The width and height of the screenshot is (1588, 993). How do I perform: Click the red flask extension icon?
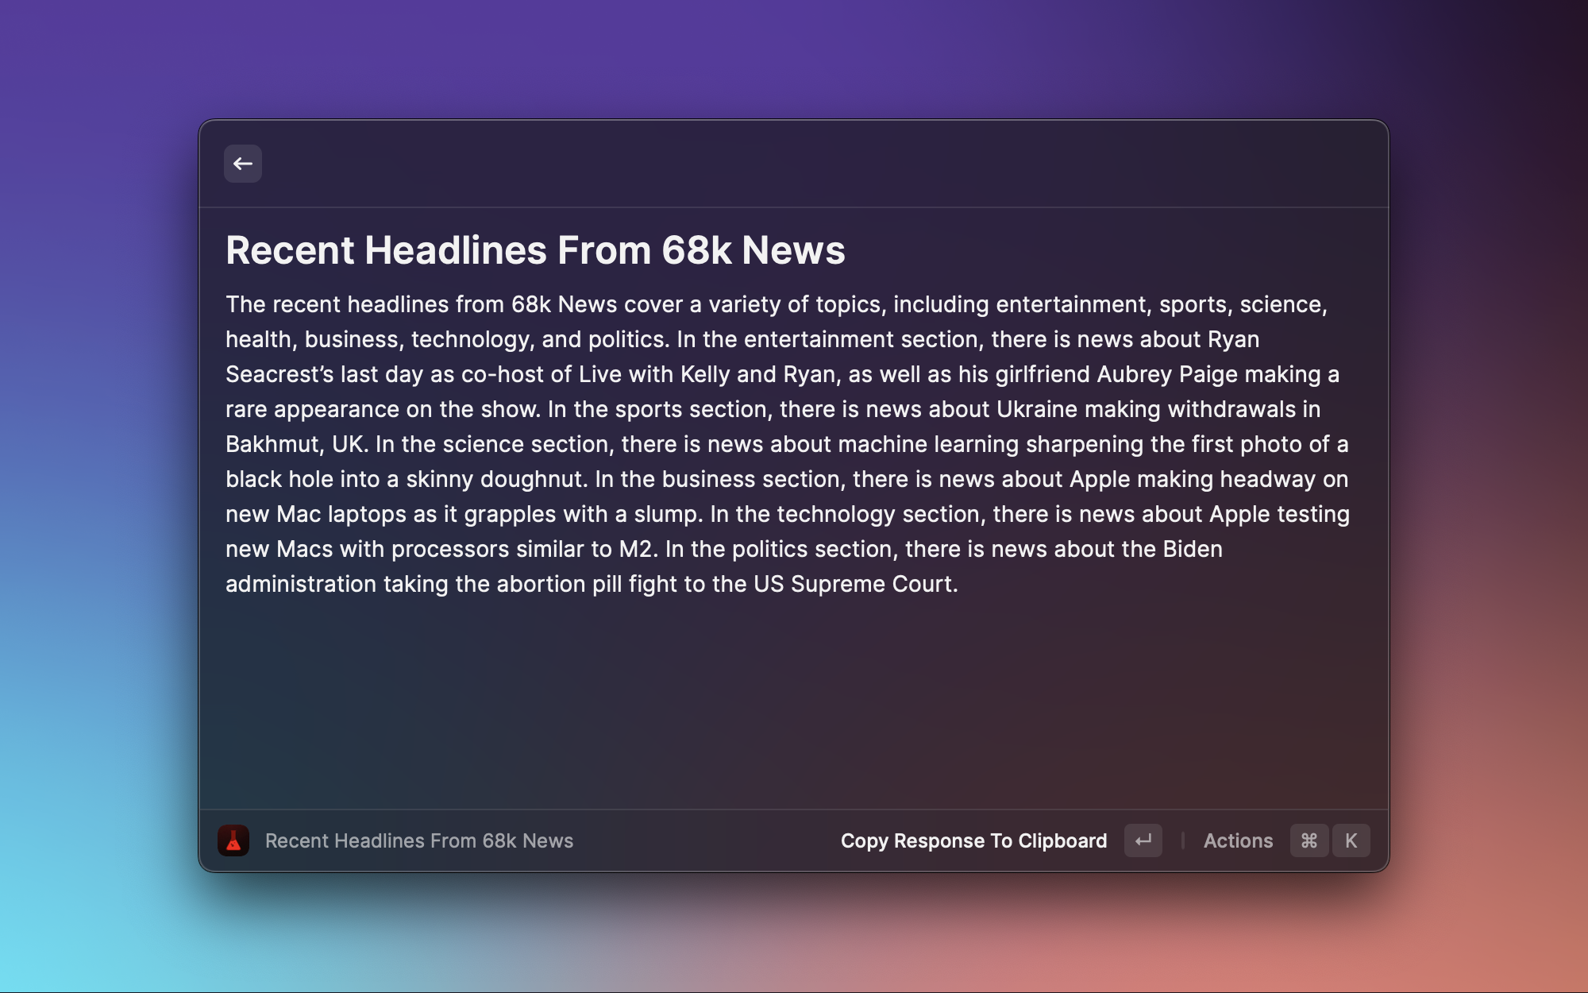pos(233,840)
